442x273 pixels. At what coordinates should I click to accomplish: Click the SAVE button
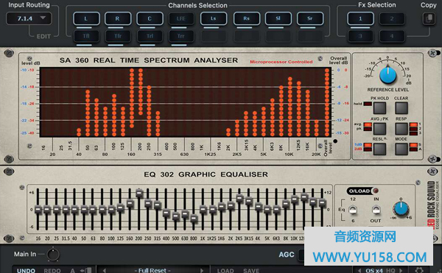pyautogui.click(x=251, y=271)
